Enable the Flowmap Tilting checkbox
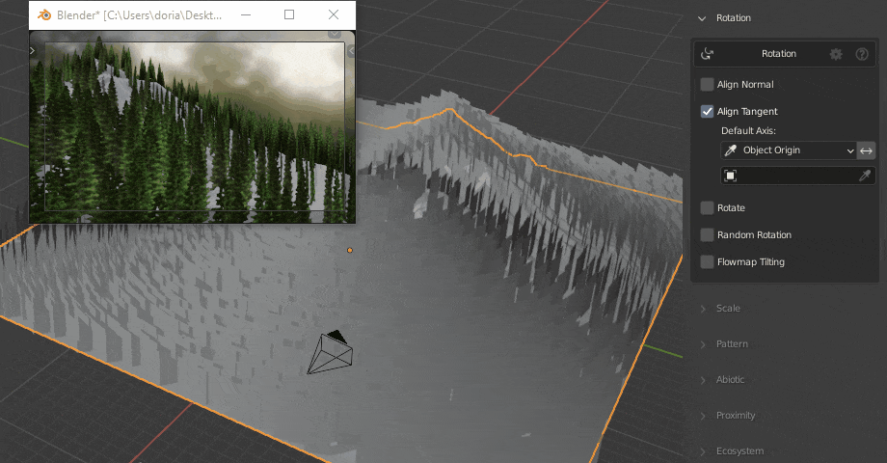Viewport: 887px width, 463px height. tap(707, 262)
